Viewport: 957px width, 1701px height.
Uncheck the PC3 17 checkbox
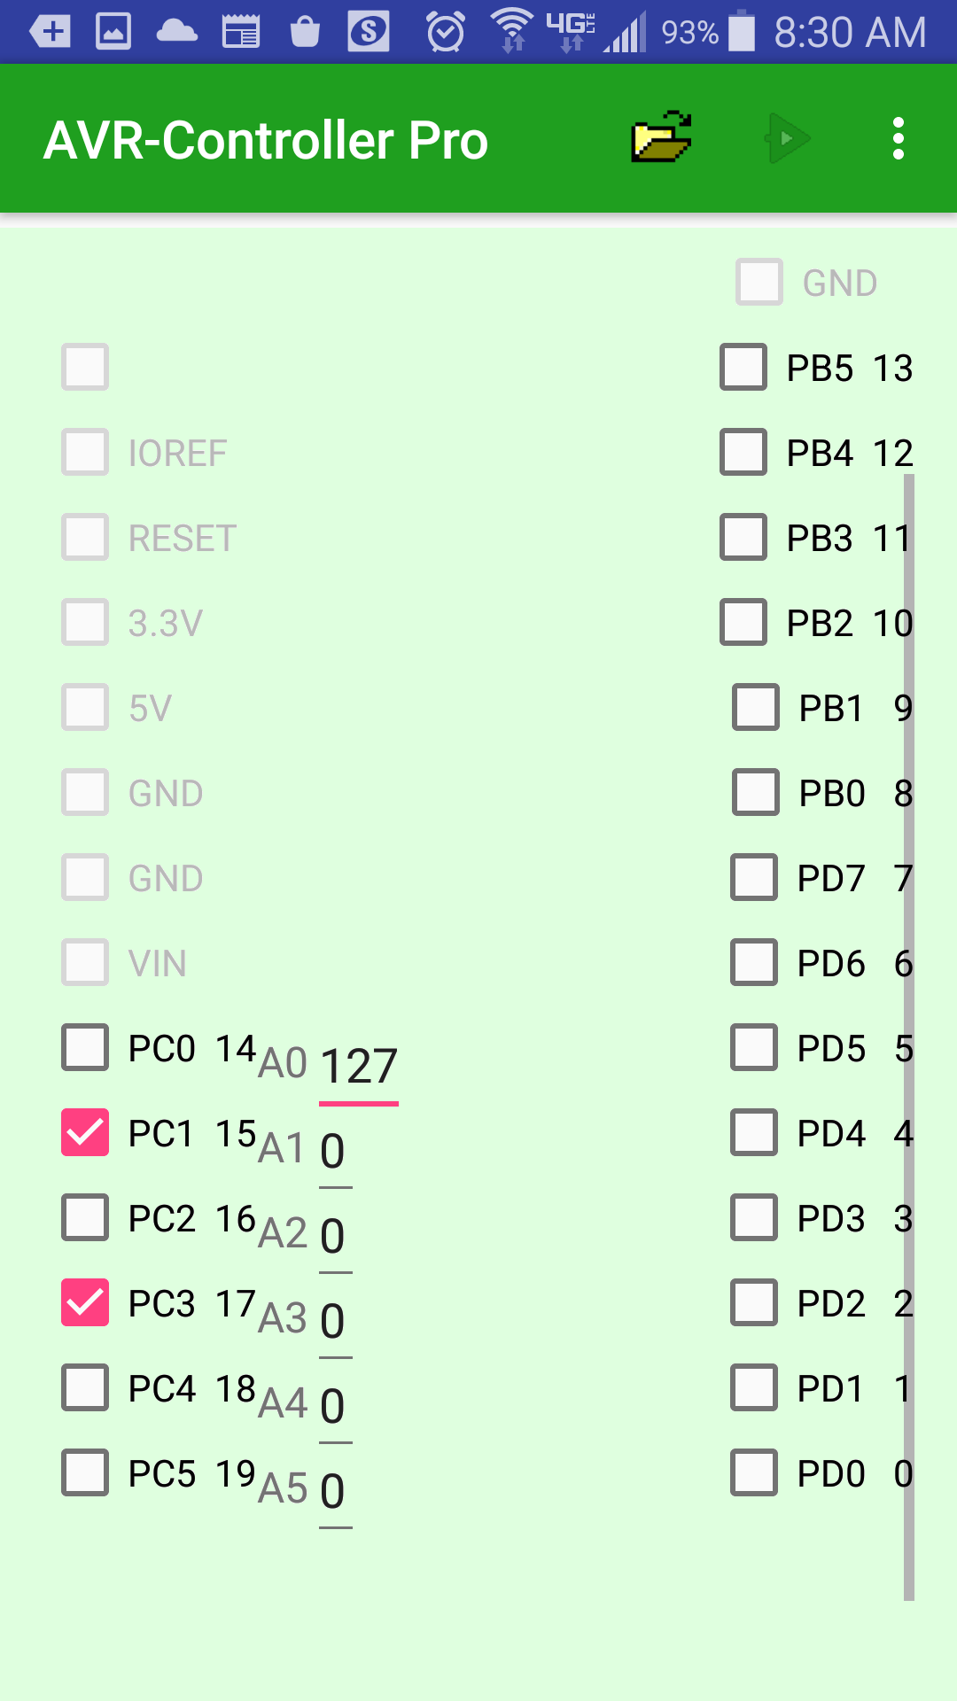tap(85, 1302)
